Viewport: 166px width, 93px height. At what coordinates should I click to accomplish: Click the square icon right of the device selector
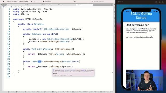coord(31,2)
